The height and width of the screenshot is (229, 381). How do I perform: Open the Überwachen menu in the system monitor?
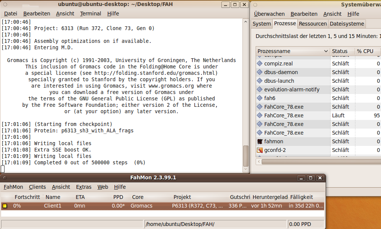pyautogui.click(x=269, y=14)
